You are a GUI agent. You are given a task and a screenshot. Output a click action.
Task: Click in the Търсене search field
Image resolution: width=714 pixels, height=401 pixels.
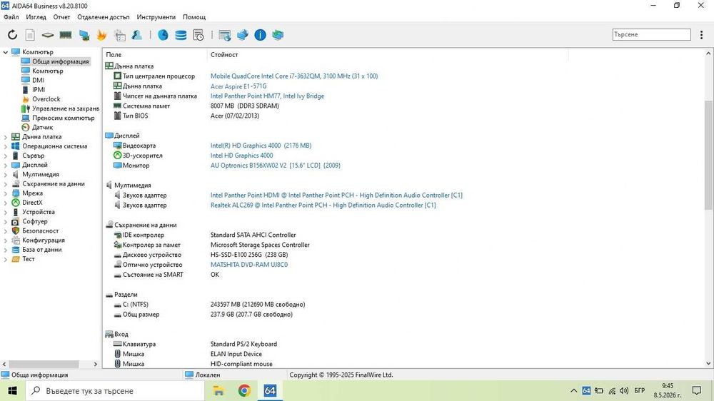click(651, 34)
